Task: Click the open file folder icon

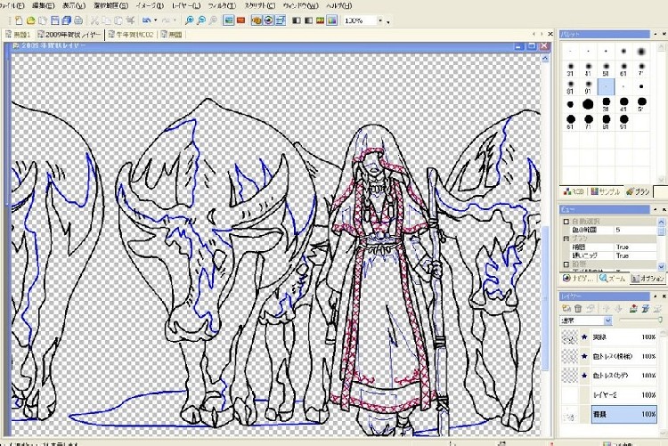Action: coord(29,20)
